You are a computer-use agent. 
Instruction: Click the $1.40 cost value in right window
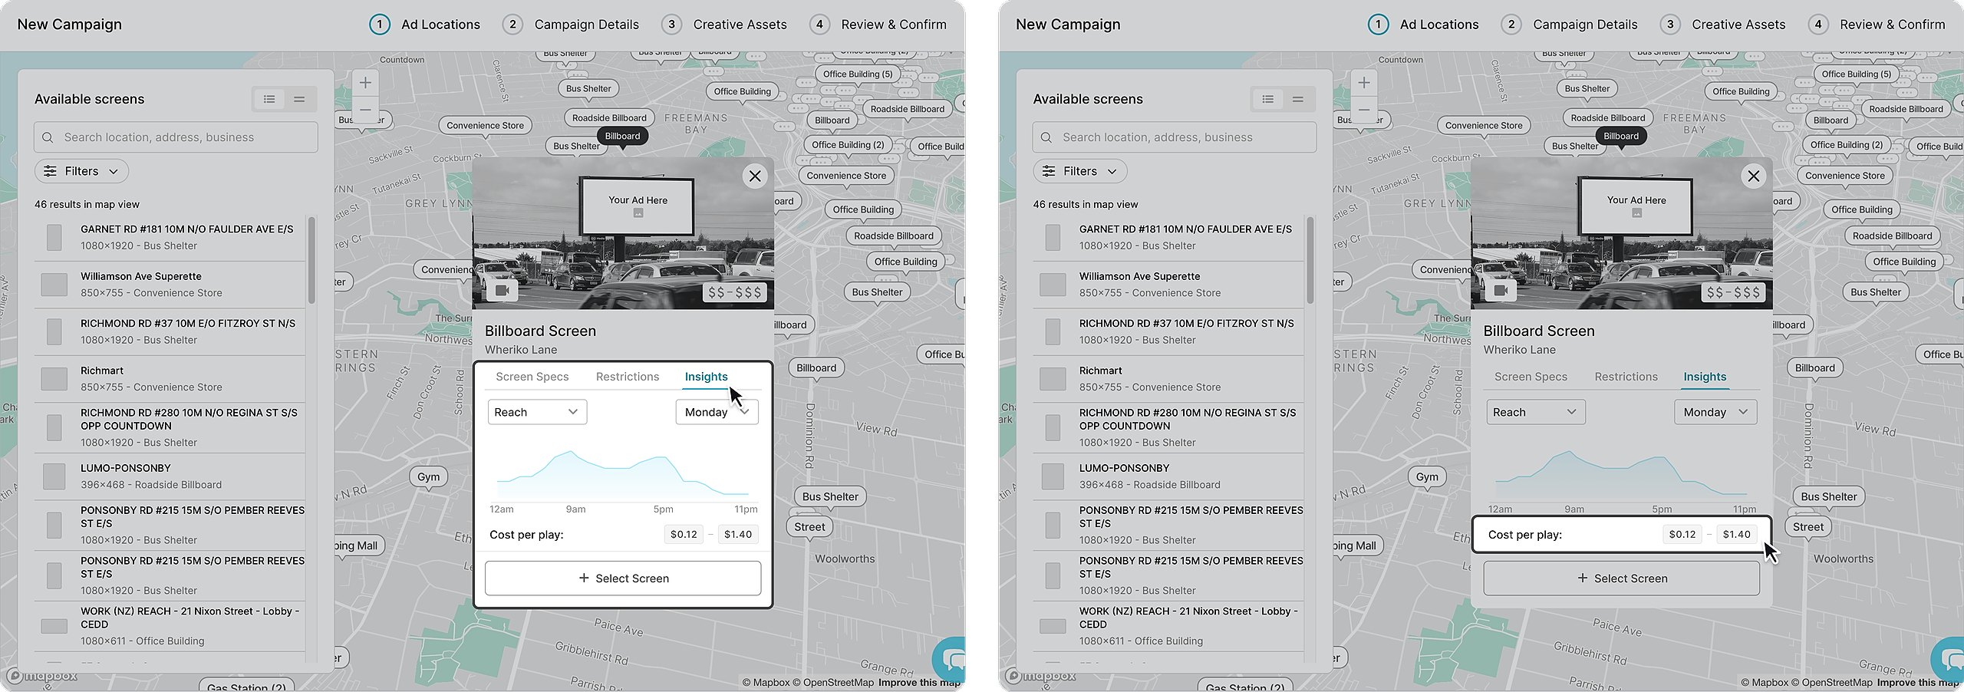[x=1737, y=535]
